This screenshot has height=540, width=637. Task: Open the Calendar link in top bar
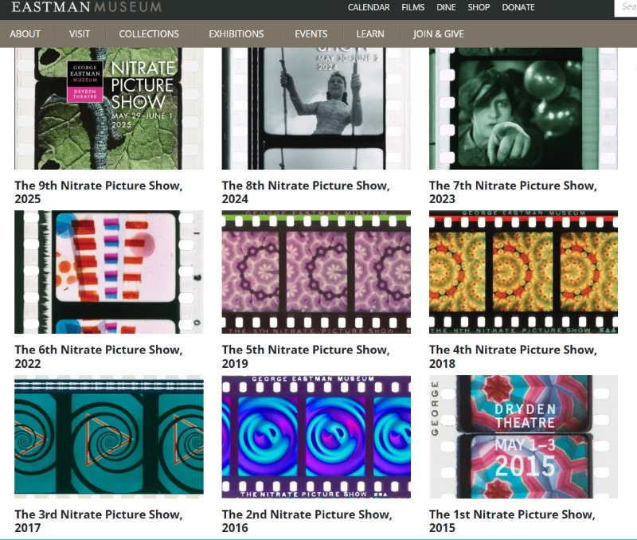(x=369, y=8)
